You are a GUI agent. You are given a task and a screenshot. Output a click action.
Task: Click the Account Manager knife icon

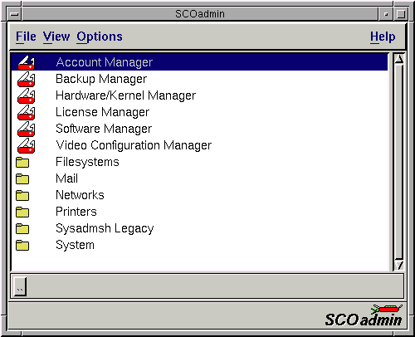[26, 62]
